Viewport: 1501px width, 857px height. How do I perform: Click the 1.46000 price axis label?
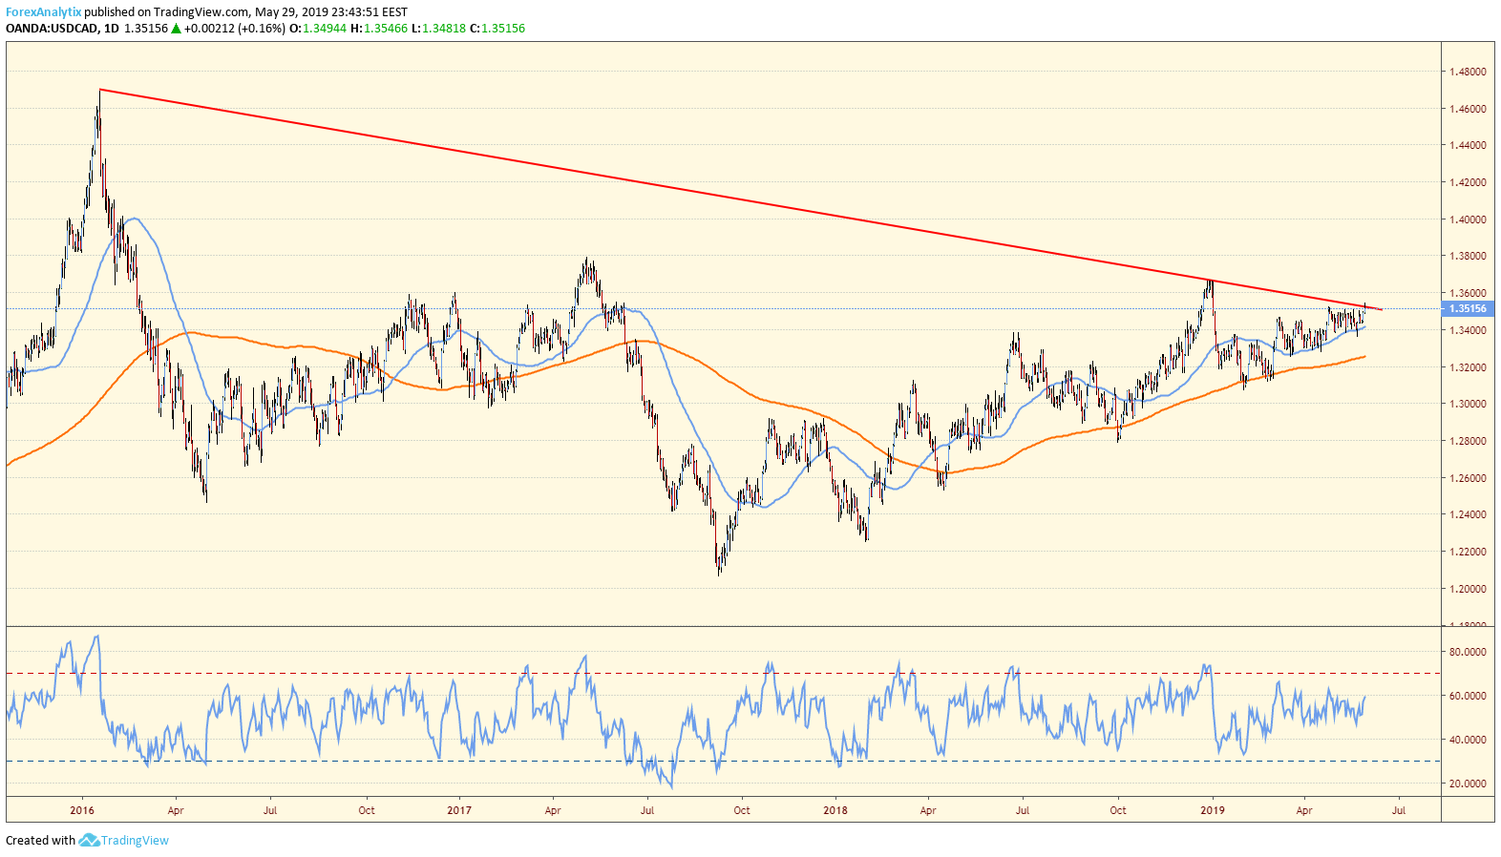click(x=1467, y=109)
